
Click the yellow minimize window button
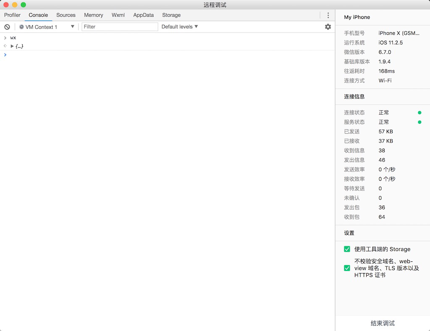(15, 5)
